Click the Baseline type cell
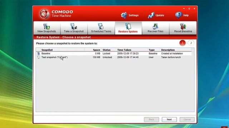 click(153, 54)
